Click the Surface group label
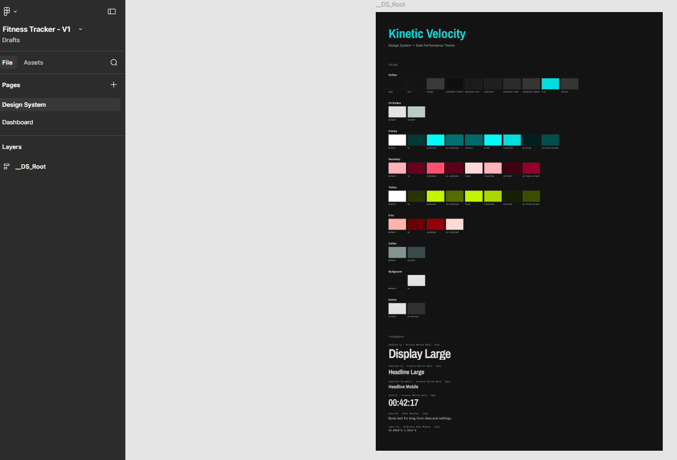 click(393, 74)
